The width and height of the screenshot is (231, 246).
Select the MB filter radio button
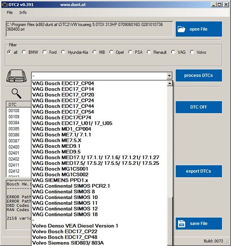click(x=94, y=52)
